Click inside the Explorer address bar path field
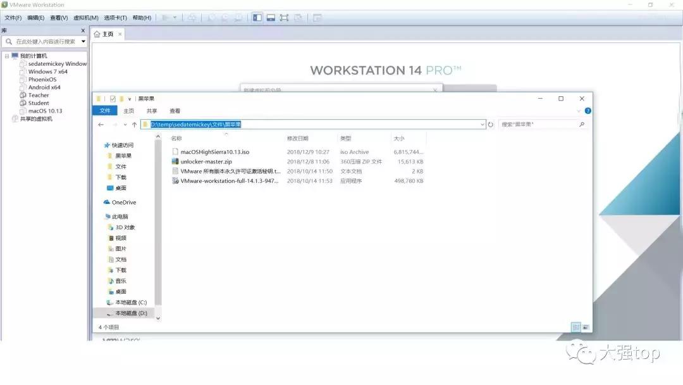 point(285,124)
